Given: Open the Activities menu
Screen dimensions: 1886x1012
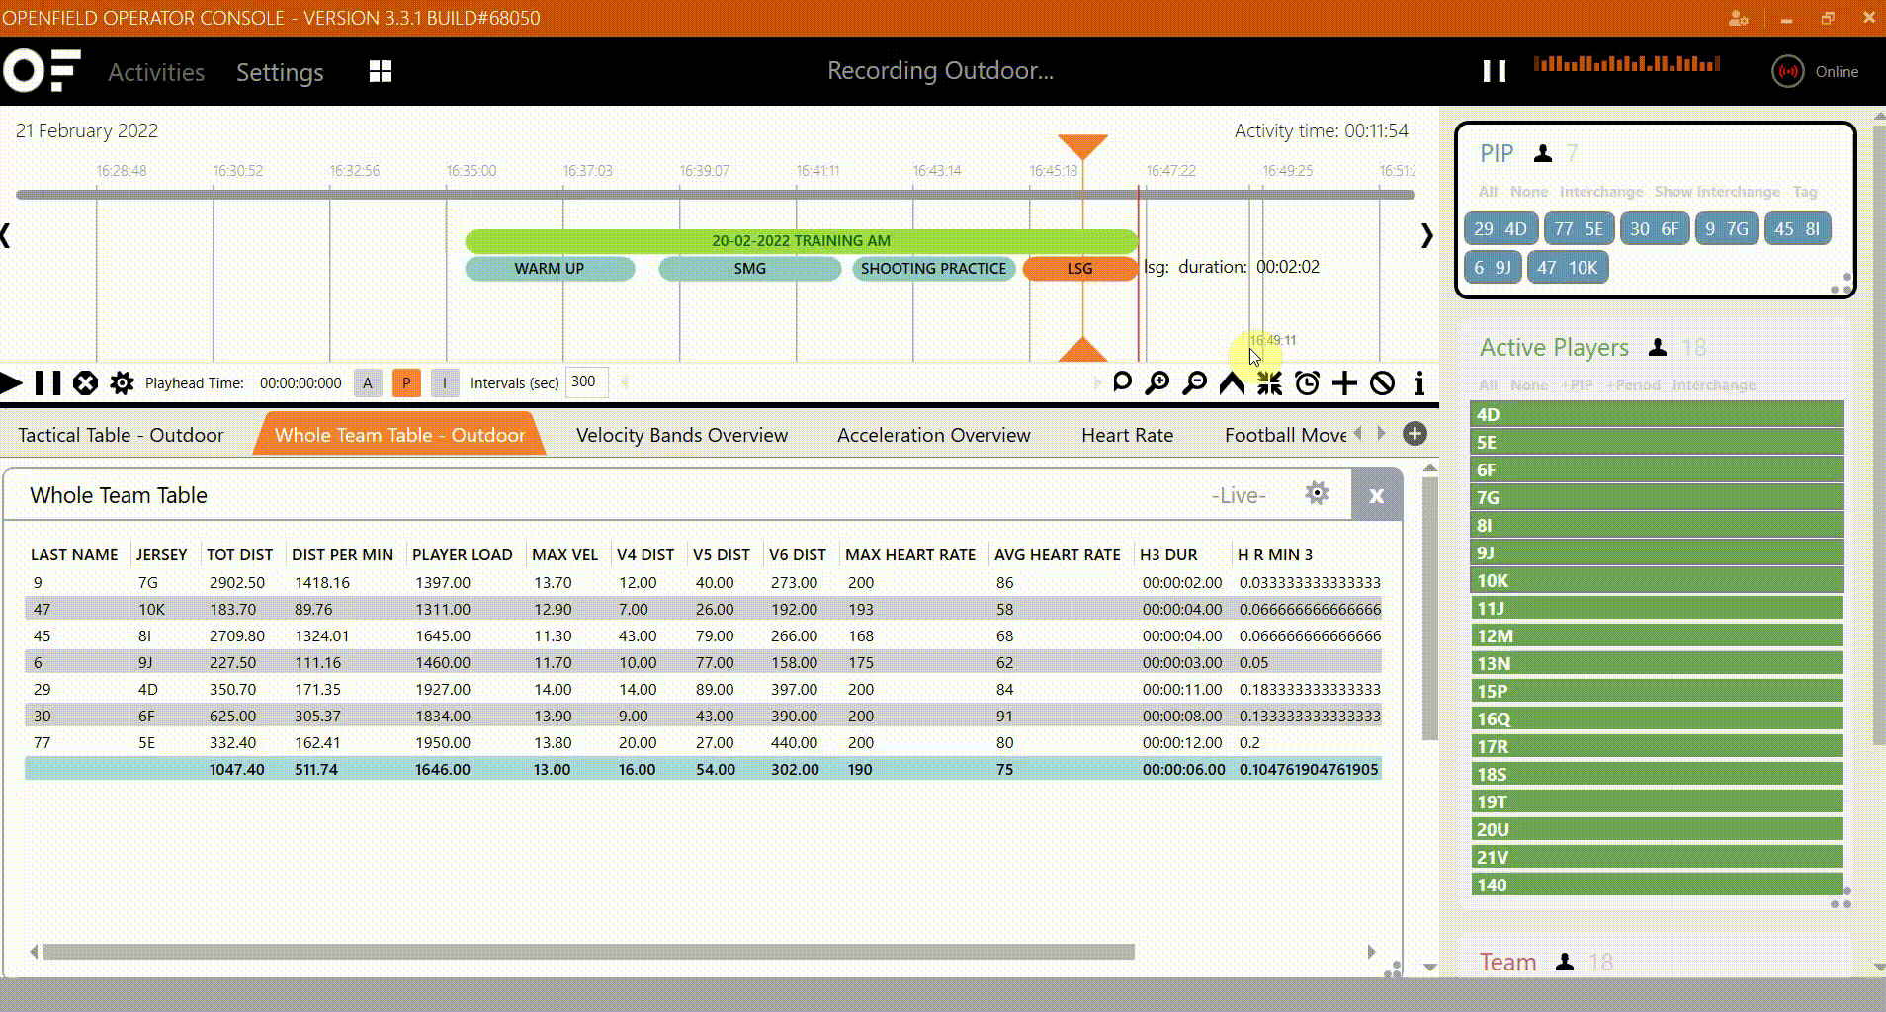Looking at the screenshot, I should (155, 71).
